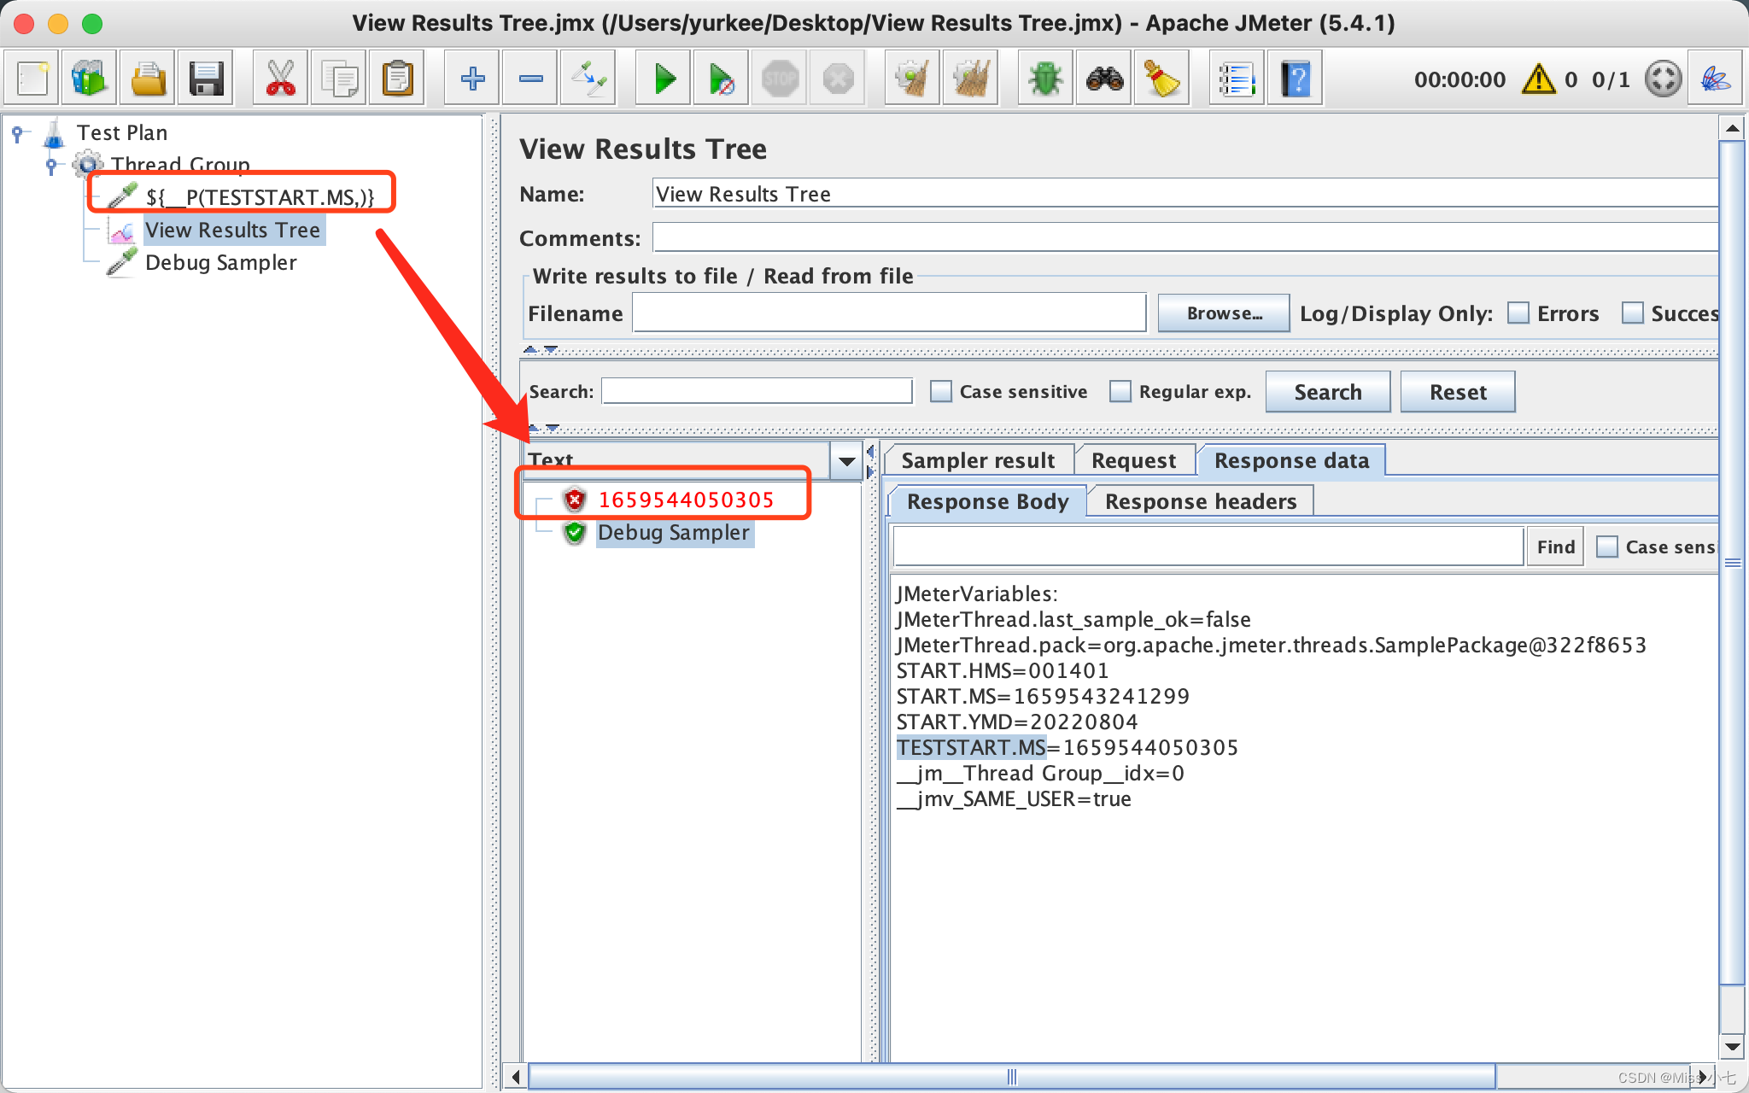Click the Open file folder icon
Image resolution: width=1749 pixels, height=1093 pixels.
point(148,79)
